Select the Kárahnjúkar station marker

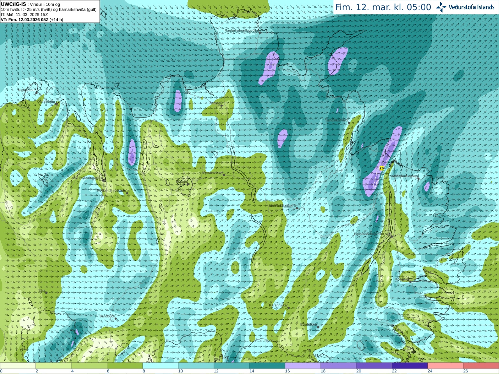pyautogui.click(x=288, y=308)
